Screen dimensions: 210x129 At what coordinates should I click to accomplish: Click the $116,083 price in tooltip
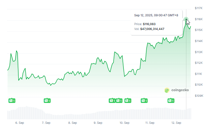coord(149,24)
